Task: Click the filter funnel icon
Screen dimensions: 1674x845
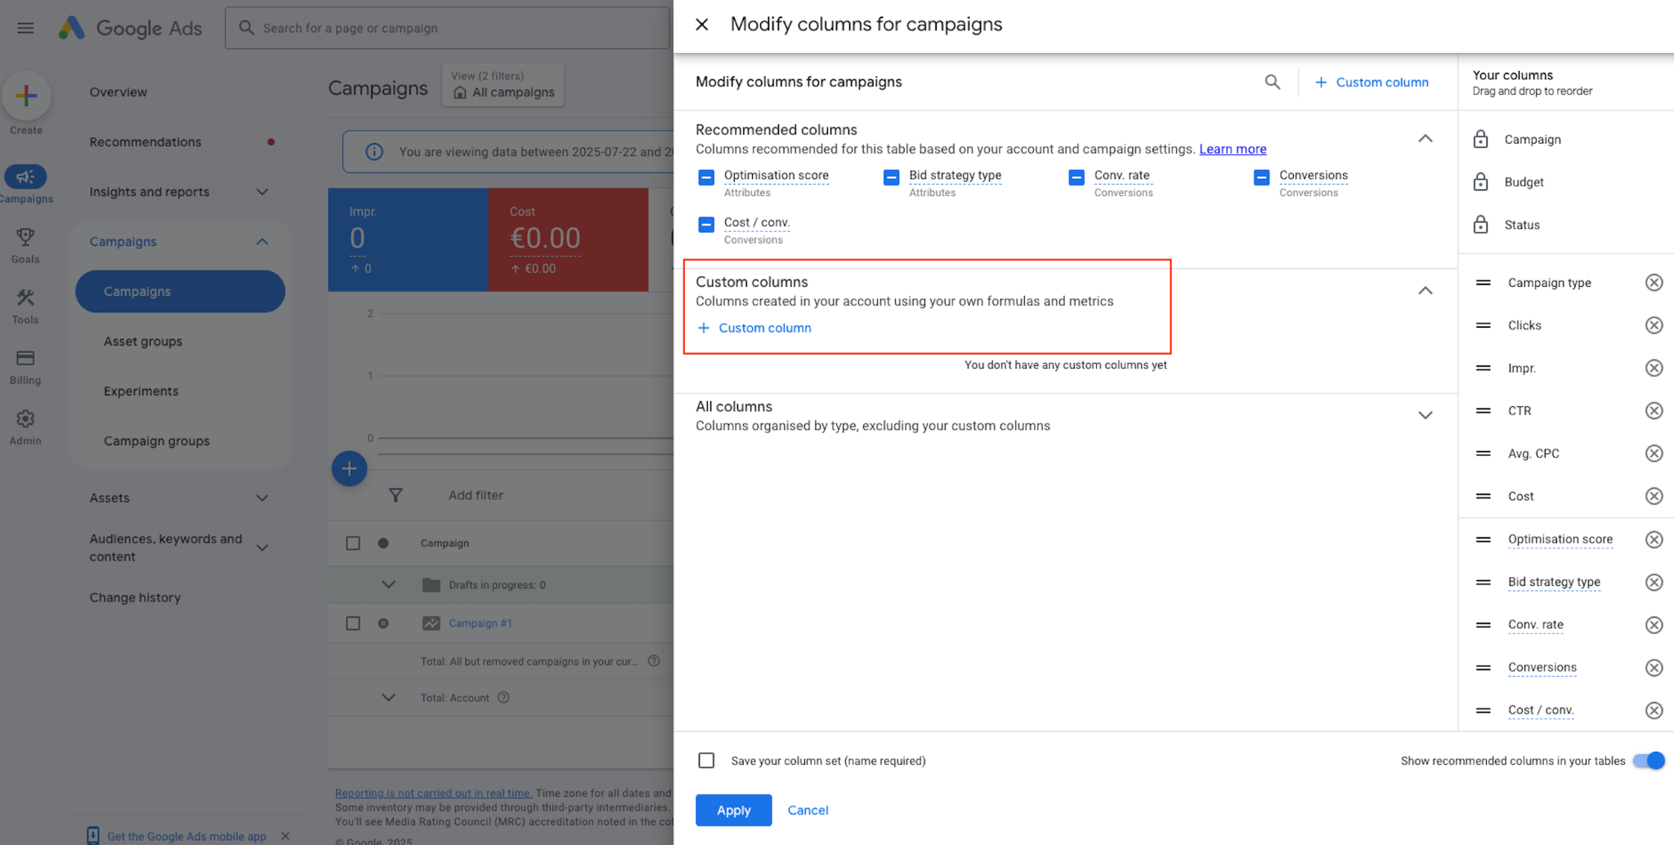Action: [396, 495]
